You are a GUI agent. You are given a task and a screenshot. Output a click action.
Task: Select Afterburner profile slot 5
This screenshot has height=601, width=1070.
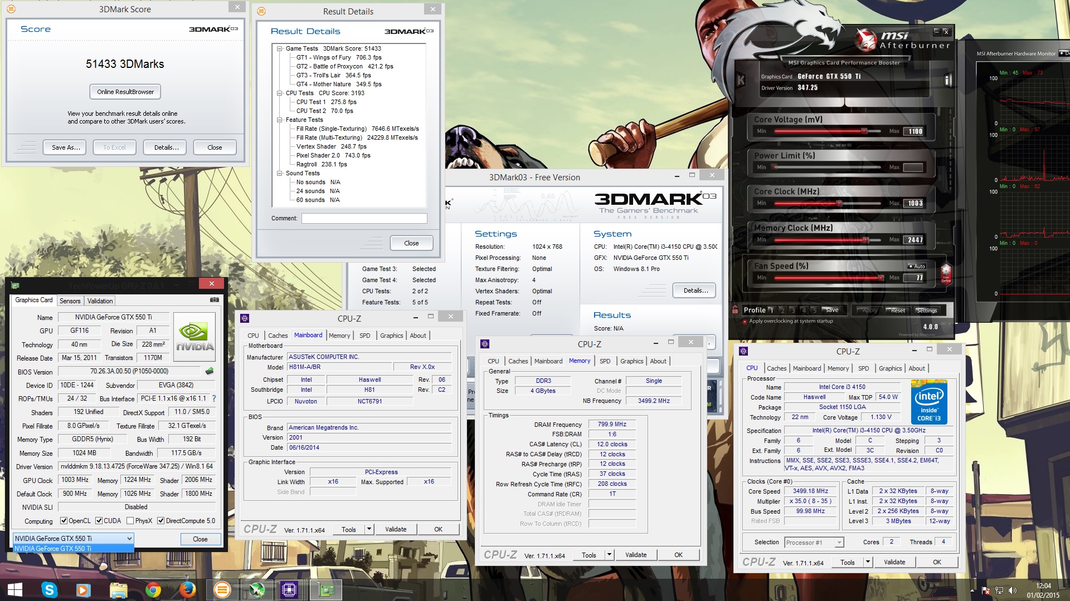click(x=814, y=310)
